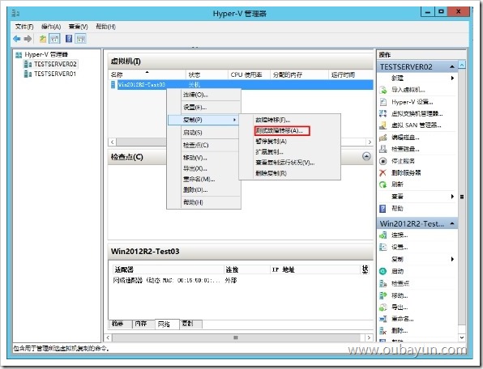Choose 暂停复制(A) in the submenu
Image resolution: width=483 pixels, height=369 pixels.
[x=289, y=141]
